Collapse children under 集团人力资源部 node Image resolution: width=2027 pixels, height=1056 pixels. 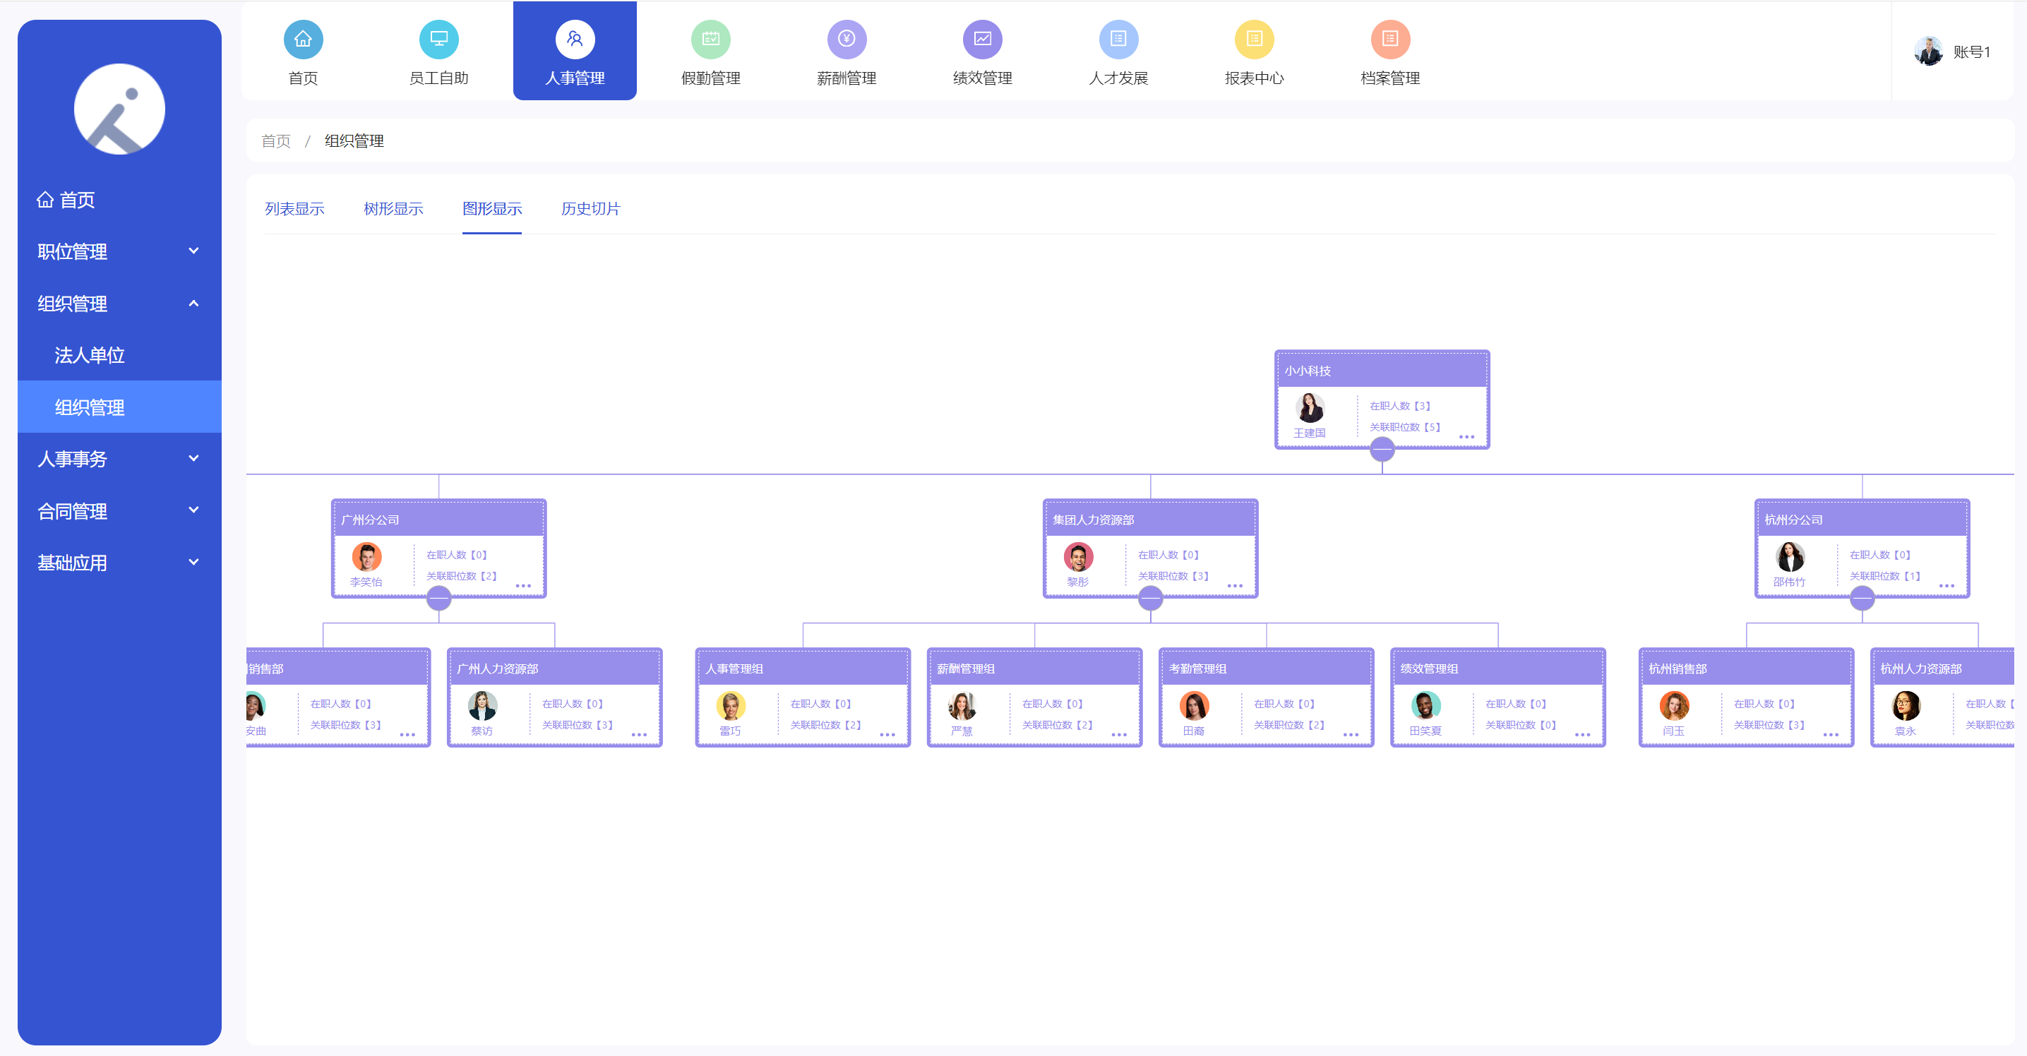[x=1150, y=598]
